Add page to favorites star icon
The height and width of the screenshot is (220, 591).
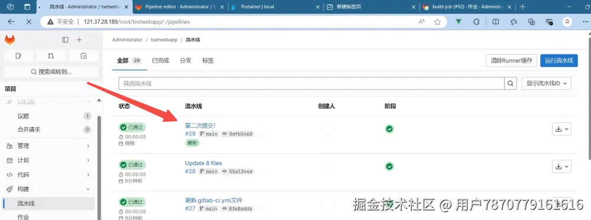click(x=437, y=22)
